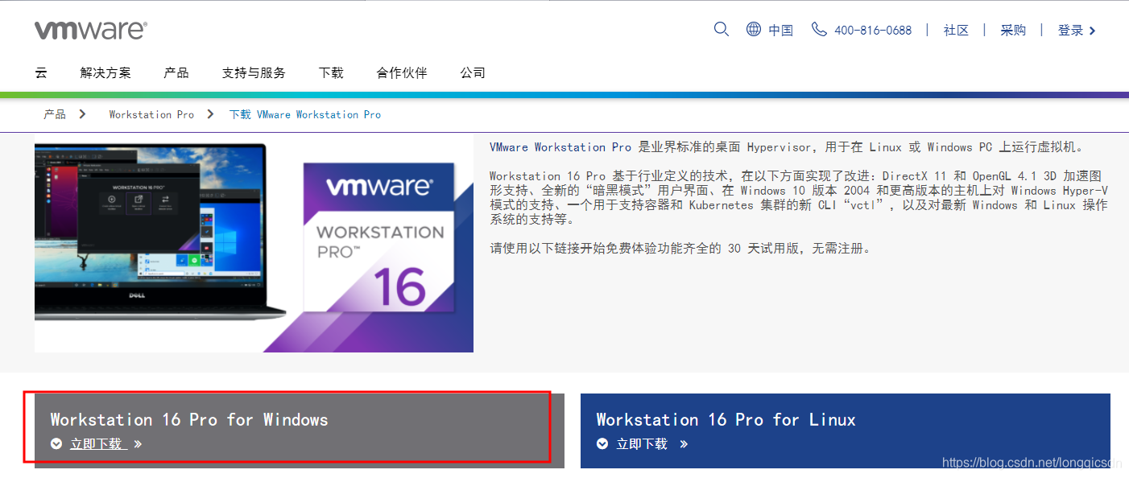
Task: Click Workstation 16 Pro for Linux heading
Action: click(x=726, y=419)
